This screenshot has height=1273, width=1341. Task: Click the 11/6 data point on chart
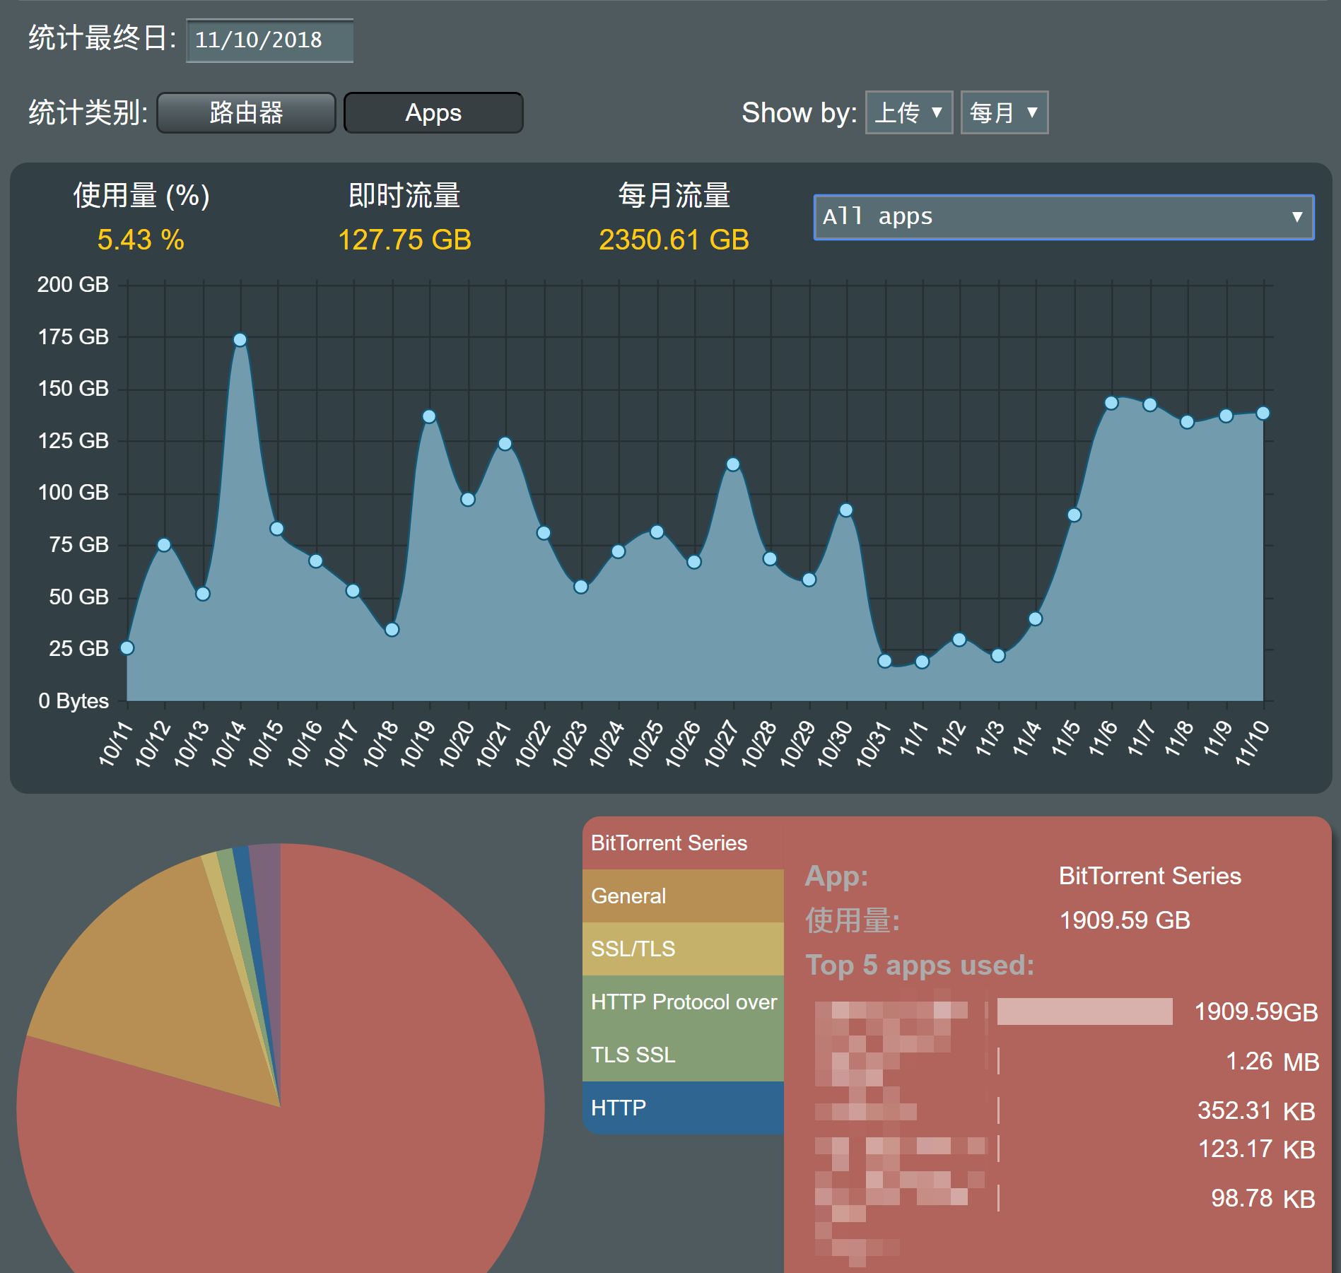[1111, 403]
